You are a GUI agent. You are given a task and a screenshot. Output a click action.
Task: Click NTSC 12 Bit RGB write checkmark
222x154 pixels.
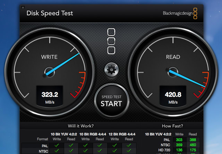pyautogui.click(x=114, y=151)
